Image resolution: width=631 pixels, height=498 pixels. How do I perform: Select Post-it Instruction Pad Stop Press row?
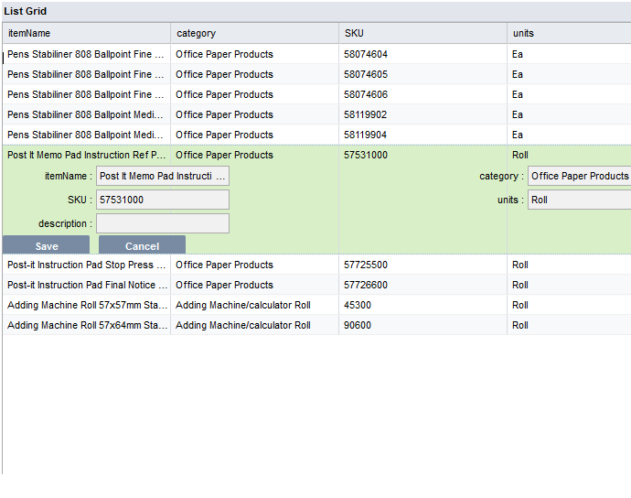87,265
